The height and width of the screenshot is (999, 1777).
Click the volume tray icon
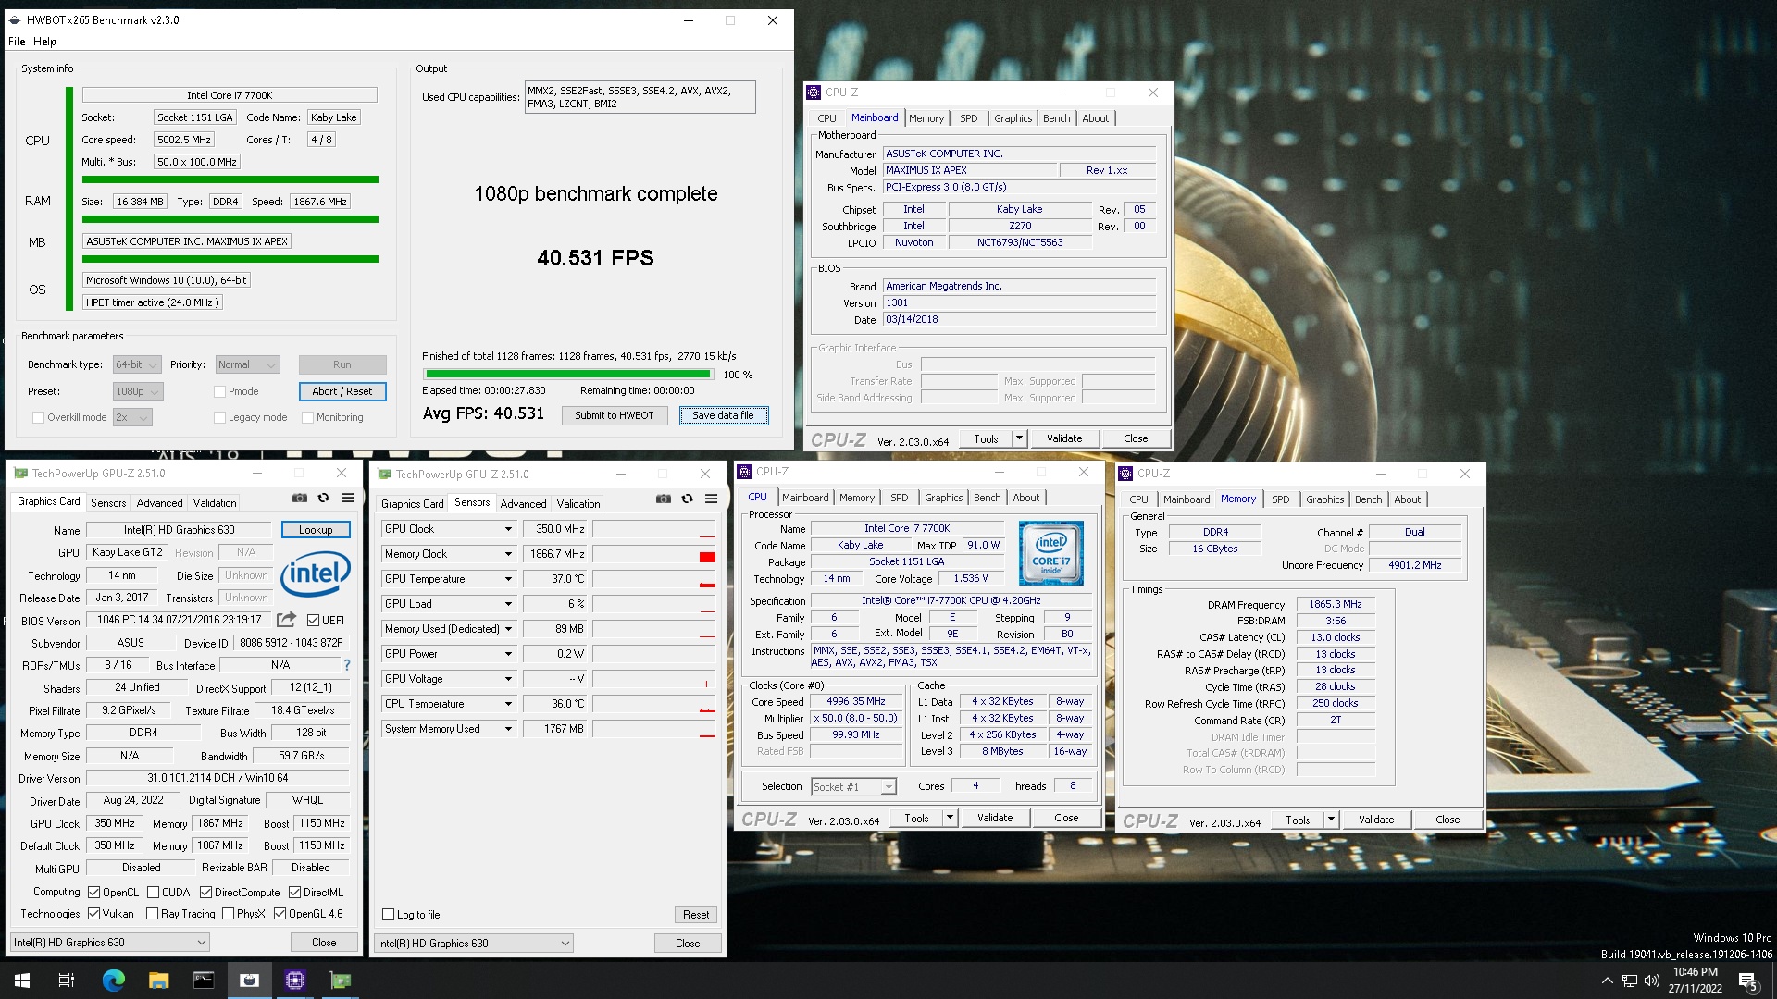tap(1652, 980)
